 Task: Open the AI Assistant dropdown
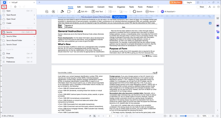pos(168,11)
